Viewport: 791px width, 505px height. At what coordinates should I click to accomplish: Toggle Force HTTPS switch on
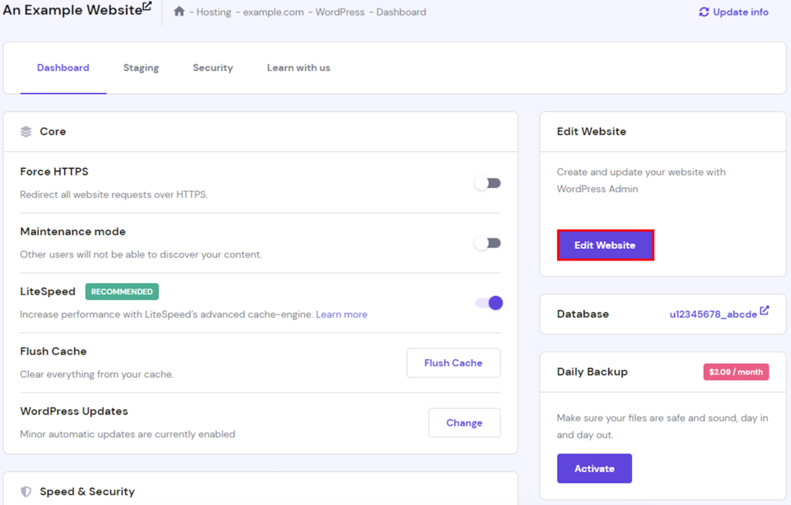(487, 183)
